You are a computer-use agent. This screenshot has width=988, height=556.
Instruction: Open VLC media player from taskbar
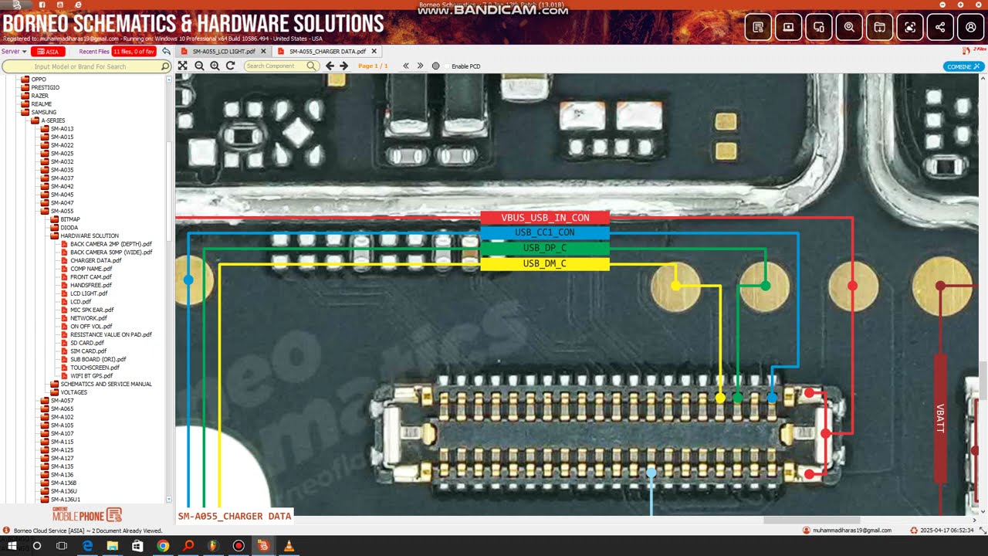289,546
